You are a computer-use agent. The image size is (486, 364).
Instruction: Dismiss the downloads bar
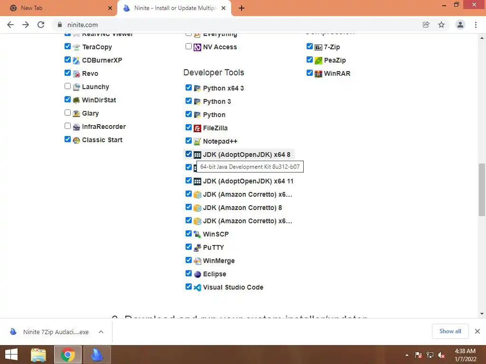(x=477, y=331)
